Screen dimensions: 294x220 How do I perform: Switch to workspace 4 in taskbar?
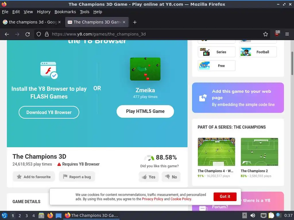point(34,216)
